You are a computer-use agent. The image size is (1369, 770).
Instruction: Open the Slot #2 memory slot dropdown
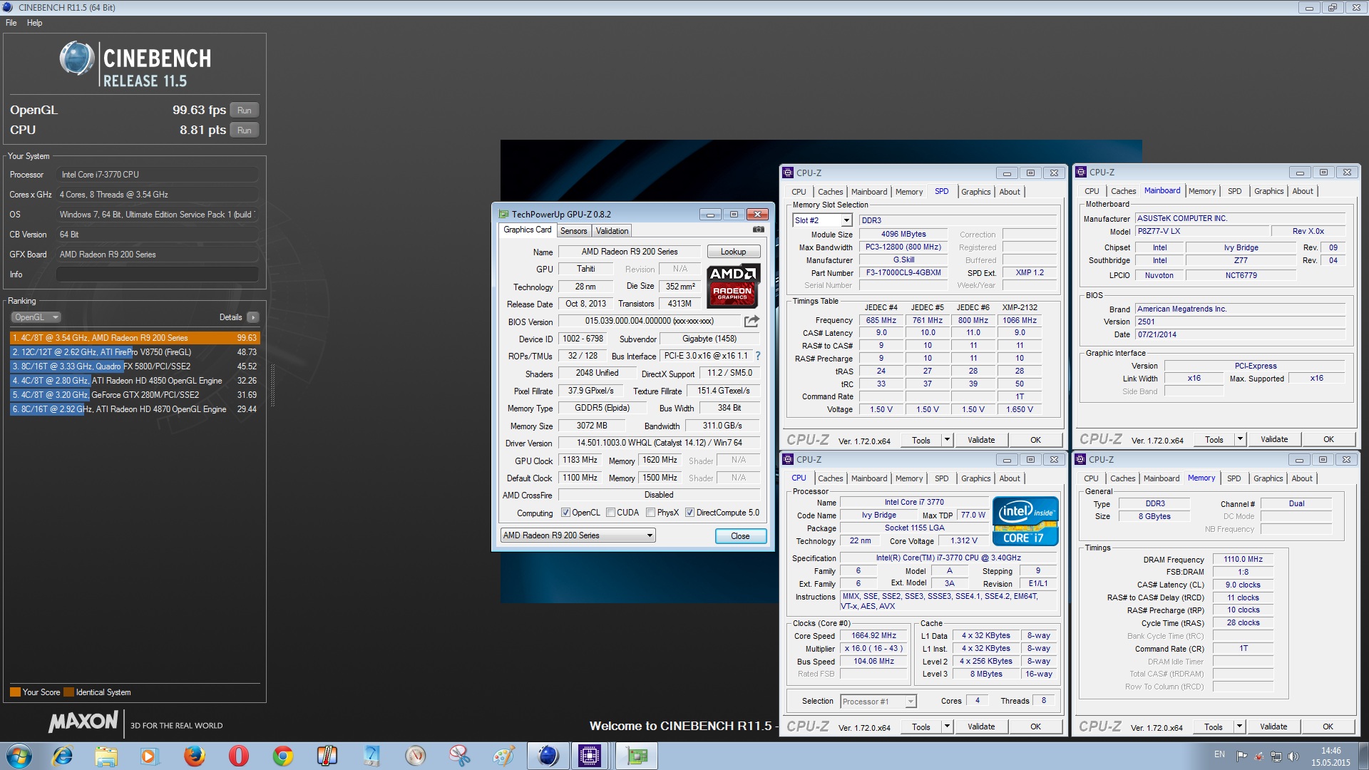tap(822, 220)
